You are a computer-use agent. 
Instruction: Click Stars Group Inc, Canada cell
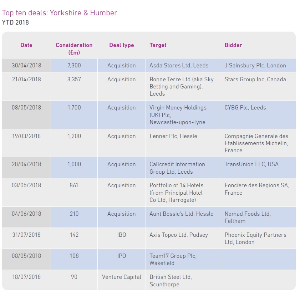tap(259, 86)
